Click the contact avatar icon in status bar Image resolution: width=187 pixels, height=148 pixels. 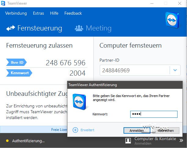128,141
